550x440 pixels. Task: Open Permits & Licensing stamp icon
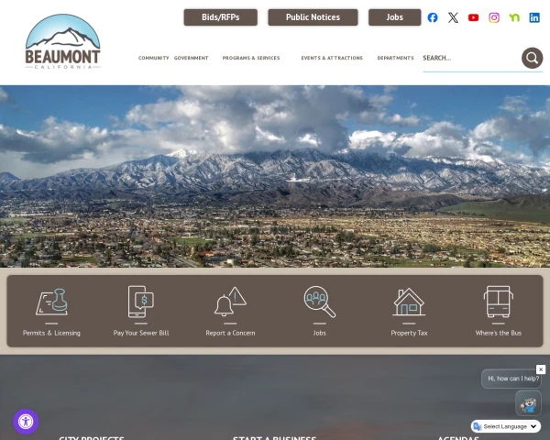52,302
